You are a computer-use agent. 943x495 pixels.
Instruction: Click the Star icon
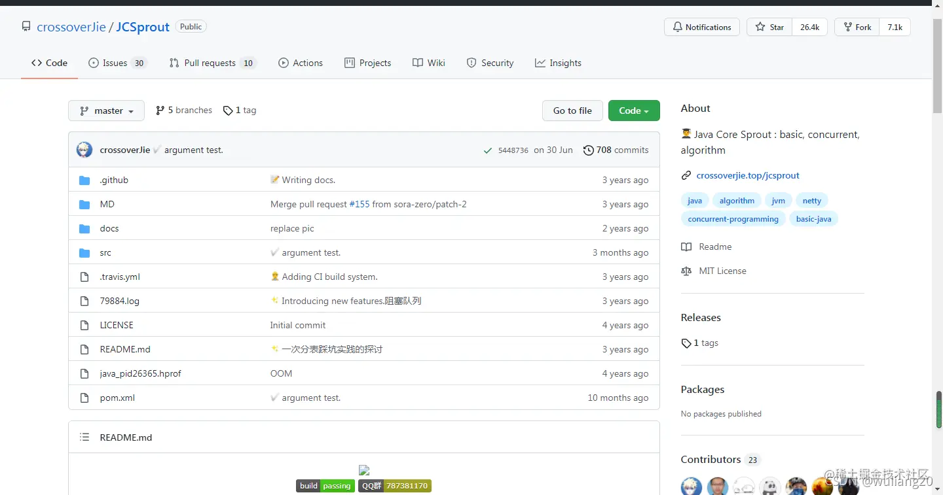coord(760,27)
